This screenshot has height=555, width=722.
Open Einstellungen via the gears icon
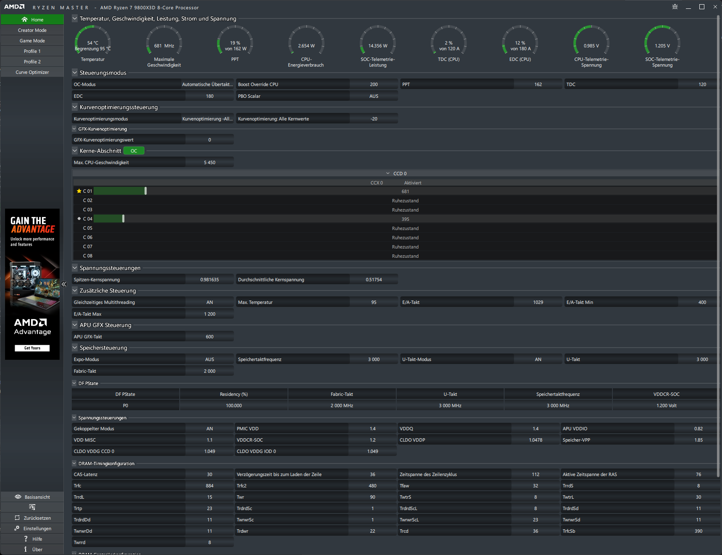[x=17, y=528]
